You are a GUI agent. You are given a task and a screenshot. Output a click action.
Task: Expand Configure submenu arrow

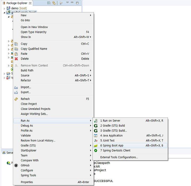(90, 170)
